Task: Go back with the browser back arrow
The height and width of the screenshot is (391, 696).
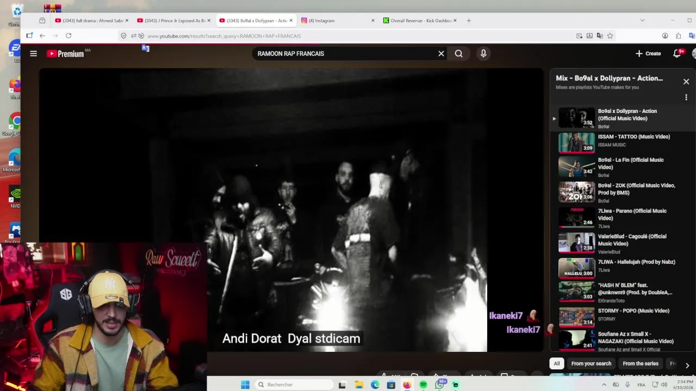Action: pyautogui.click(x=42, y=36)
